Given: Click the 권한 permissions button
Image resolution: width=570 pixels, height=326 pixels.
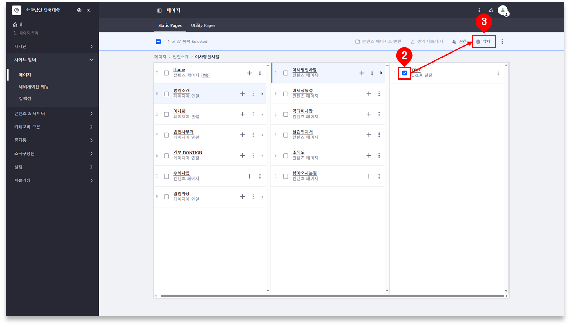Looking at the screenshot, I should 460,42.
